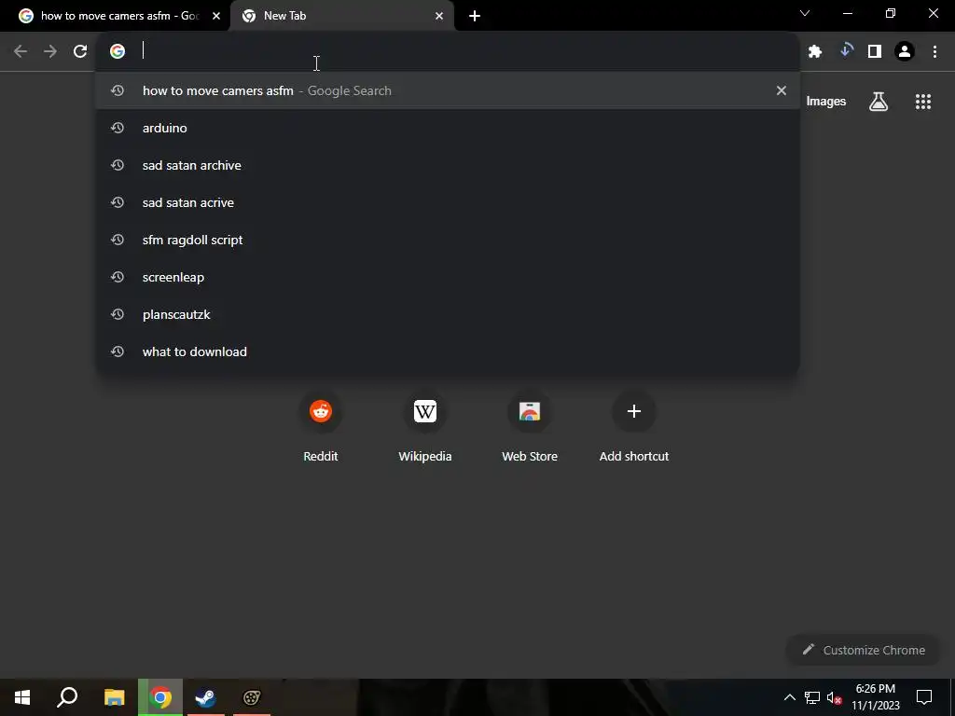Click the Google icon in address bar
Image resolution: width=955 pixels, height=716 pixels.
pos(118,52)
